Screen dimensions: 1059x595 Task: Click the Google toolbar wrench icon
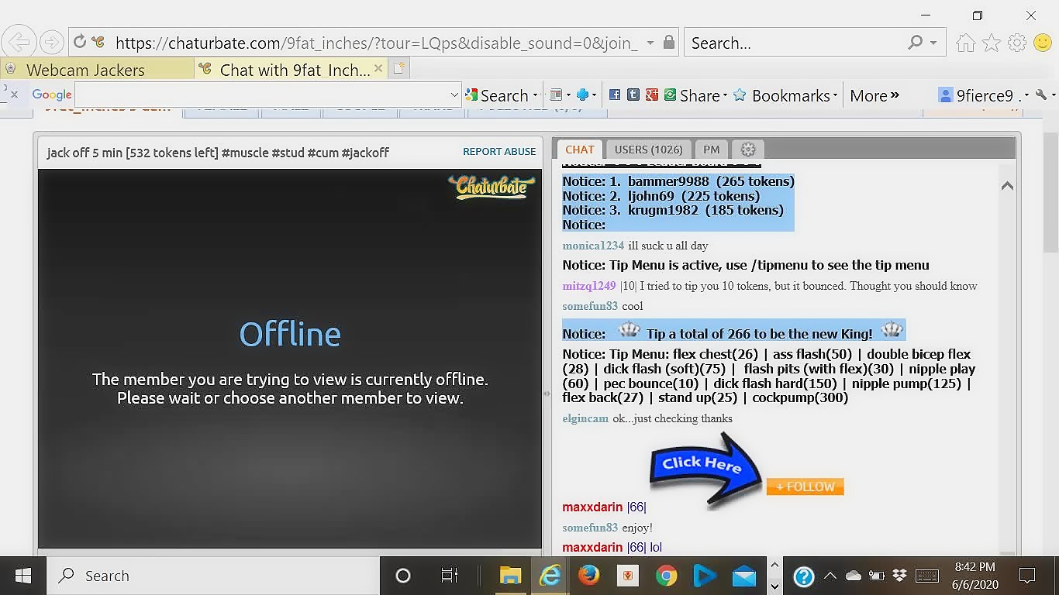(x=1041, y=95)
